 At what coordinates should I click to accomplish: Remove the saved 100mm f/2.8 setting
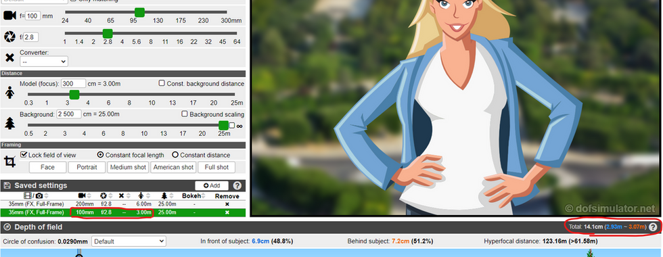(227, 212)
